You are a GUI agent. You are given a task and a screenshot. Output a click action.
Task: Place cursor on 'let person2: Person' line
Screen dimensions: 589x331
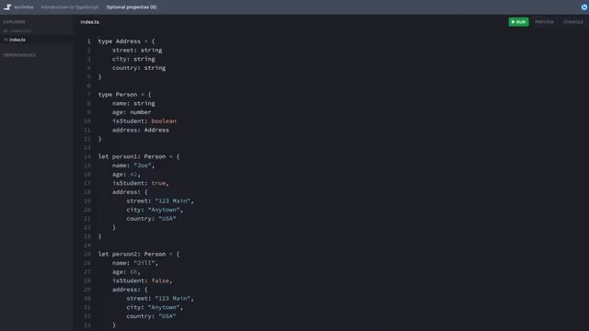tap(139, 254)
